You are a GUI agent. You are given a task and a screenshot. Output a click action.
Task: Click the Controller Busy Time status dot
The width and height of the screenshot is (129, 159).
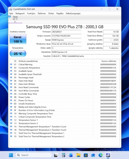tap(11, 94)
